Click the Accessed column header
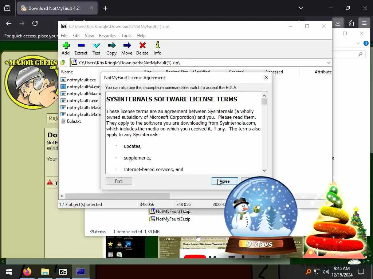The height and width of the screenshot is (279, 373). coord(274,72)
